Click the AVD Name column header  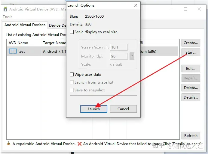24,43
